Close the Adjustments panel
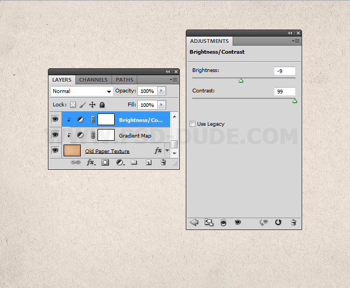The height and width of the screenshot is (288, 350). (298, 33)
